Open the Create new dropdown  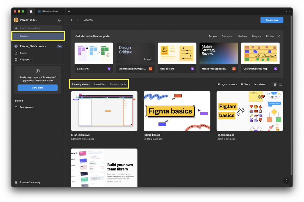272,20
